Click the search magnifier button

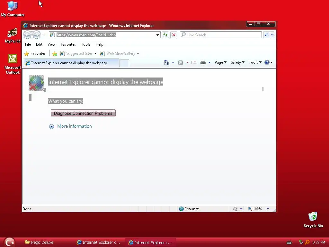(266, 35)
